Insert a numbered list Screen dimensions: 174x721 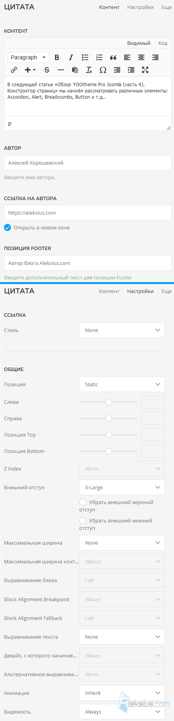(x=99, y=57)
